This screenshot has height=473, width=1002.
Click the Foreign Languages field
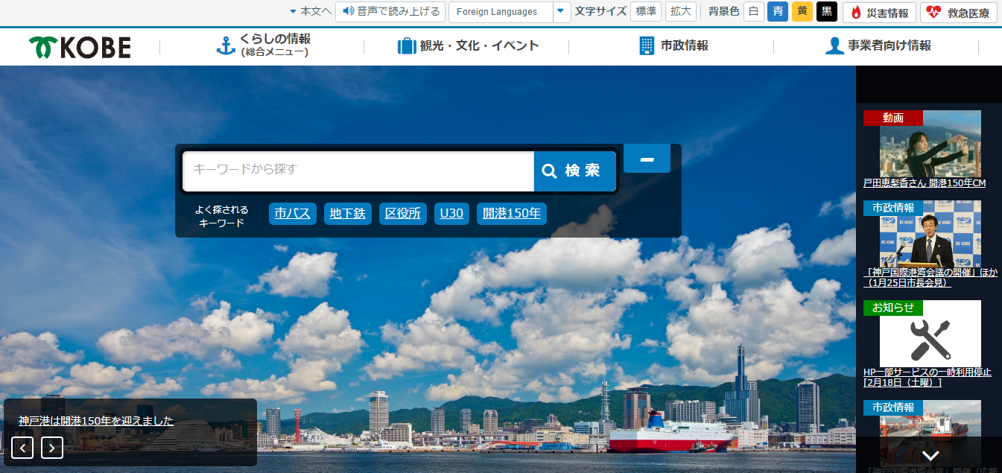tap(501, 12)
